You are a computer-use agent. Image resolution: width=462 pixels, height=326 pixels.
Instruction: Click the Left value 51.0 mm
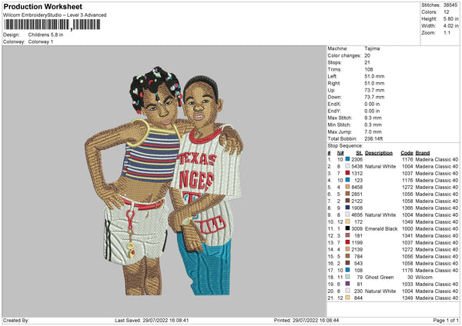[x=374, y=76]
